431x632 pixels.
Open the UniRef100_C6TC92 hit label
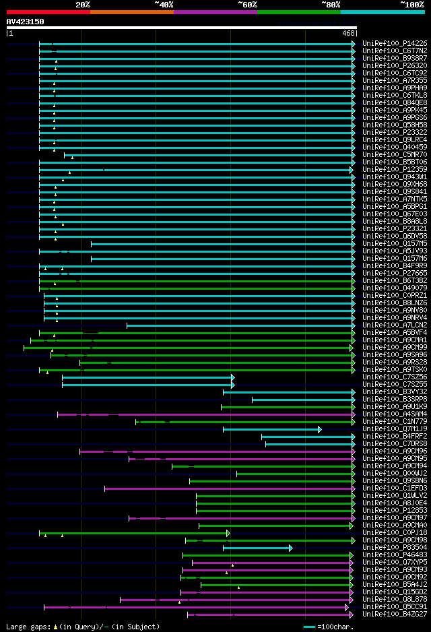click(395, 73)
